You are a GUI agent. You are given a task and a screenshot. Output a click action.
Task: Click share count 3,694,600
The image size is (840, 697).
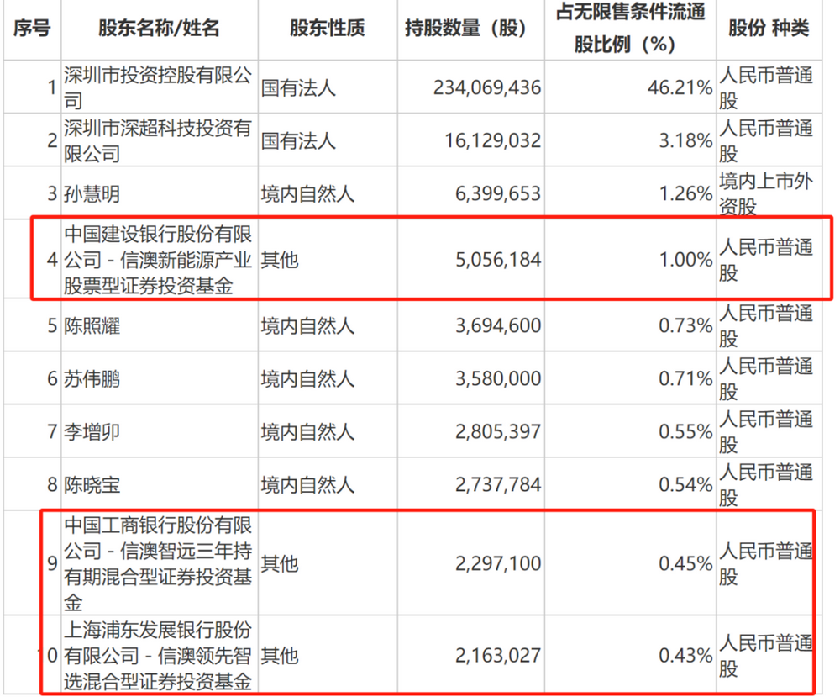click(x=498, y=325)
